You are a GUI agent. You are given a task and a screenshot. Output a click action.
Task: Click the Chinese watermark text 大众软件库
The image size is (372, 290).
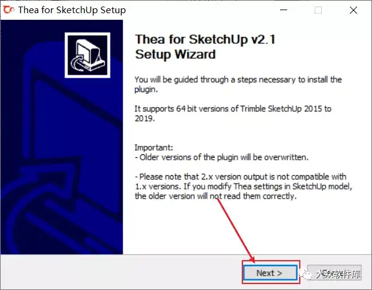tap(338, 274)
